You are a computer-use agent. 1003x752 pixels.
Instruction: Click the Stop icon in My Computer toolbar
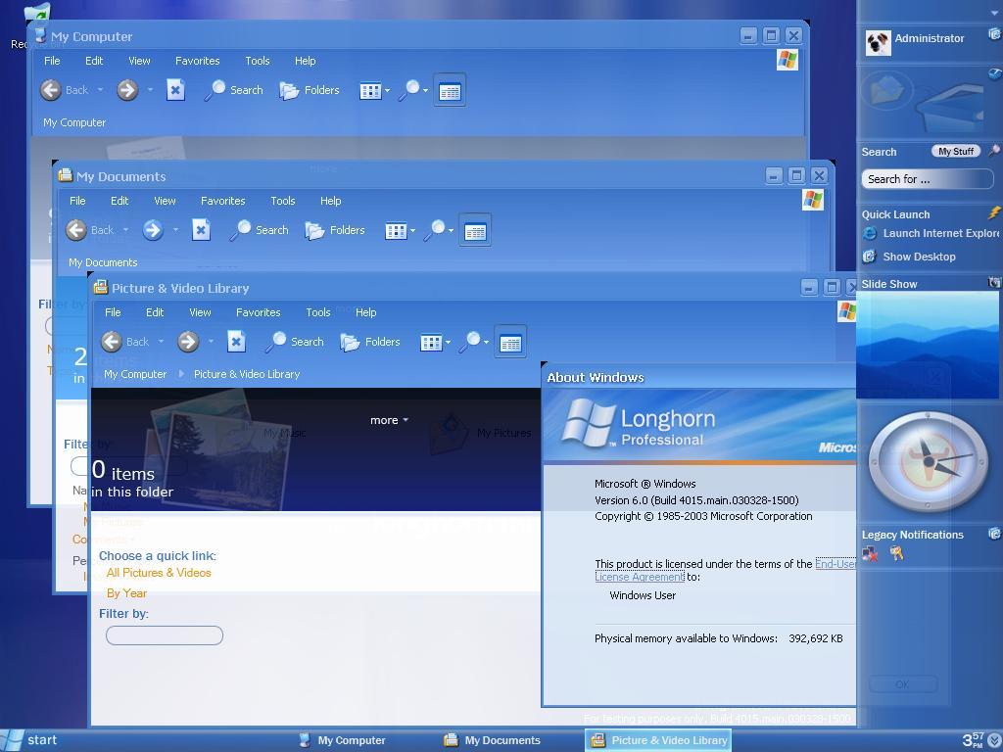[175, 89]
